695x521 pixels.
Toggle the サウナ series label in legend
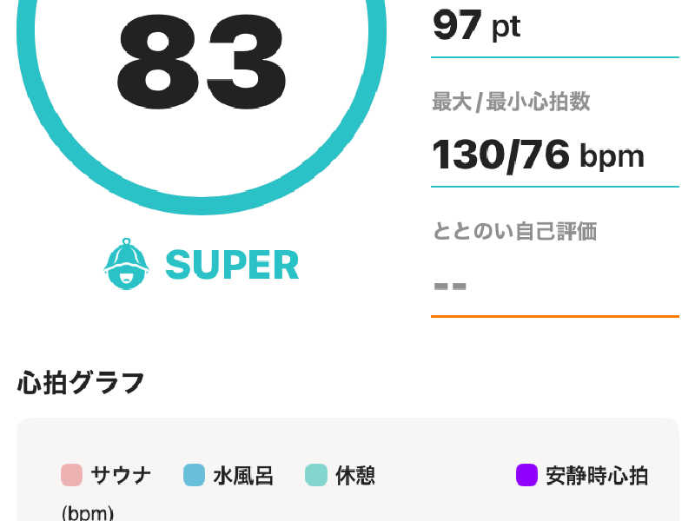click(121, 475)
